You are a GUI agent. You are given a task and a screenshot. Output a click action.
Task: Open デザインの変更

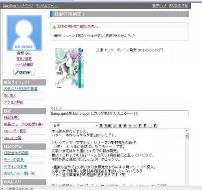pyautogui.click(x=15, y=167)
